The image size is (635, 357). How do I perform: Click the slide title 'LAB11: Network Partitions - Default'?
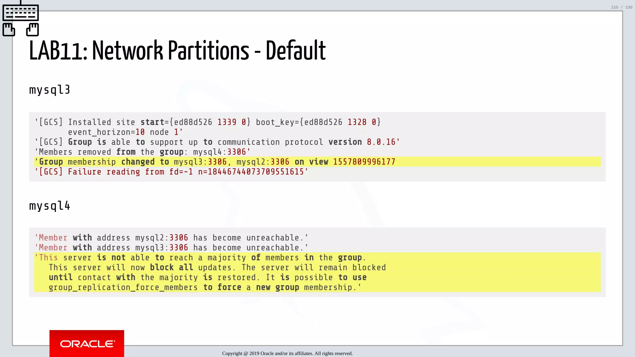click(x=177, y=51)
